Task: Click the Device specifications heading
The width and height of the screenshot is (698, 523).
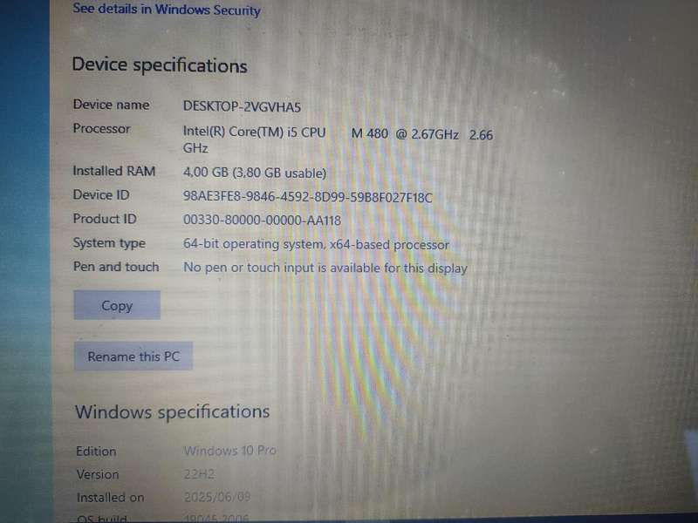Action: coord(160,65)
